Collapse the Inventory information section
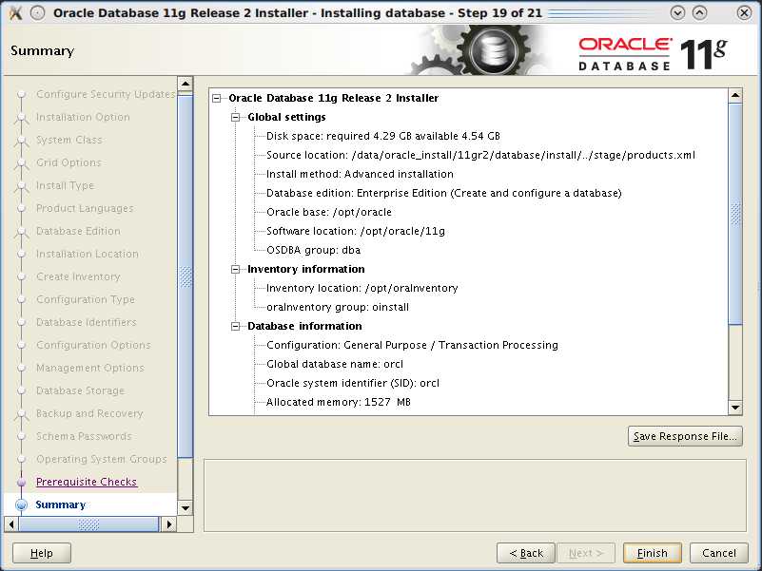 tap(236, 270)
